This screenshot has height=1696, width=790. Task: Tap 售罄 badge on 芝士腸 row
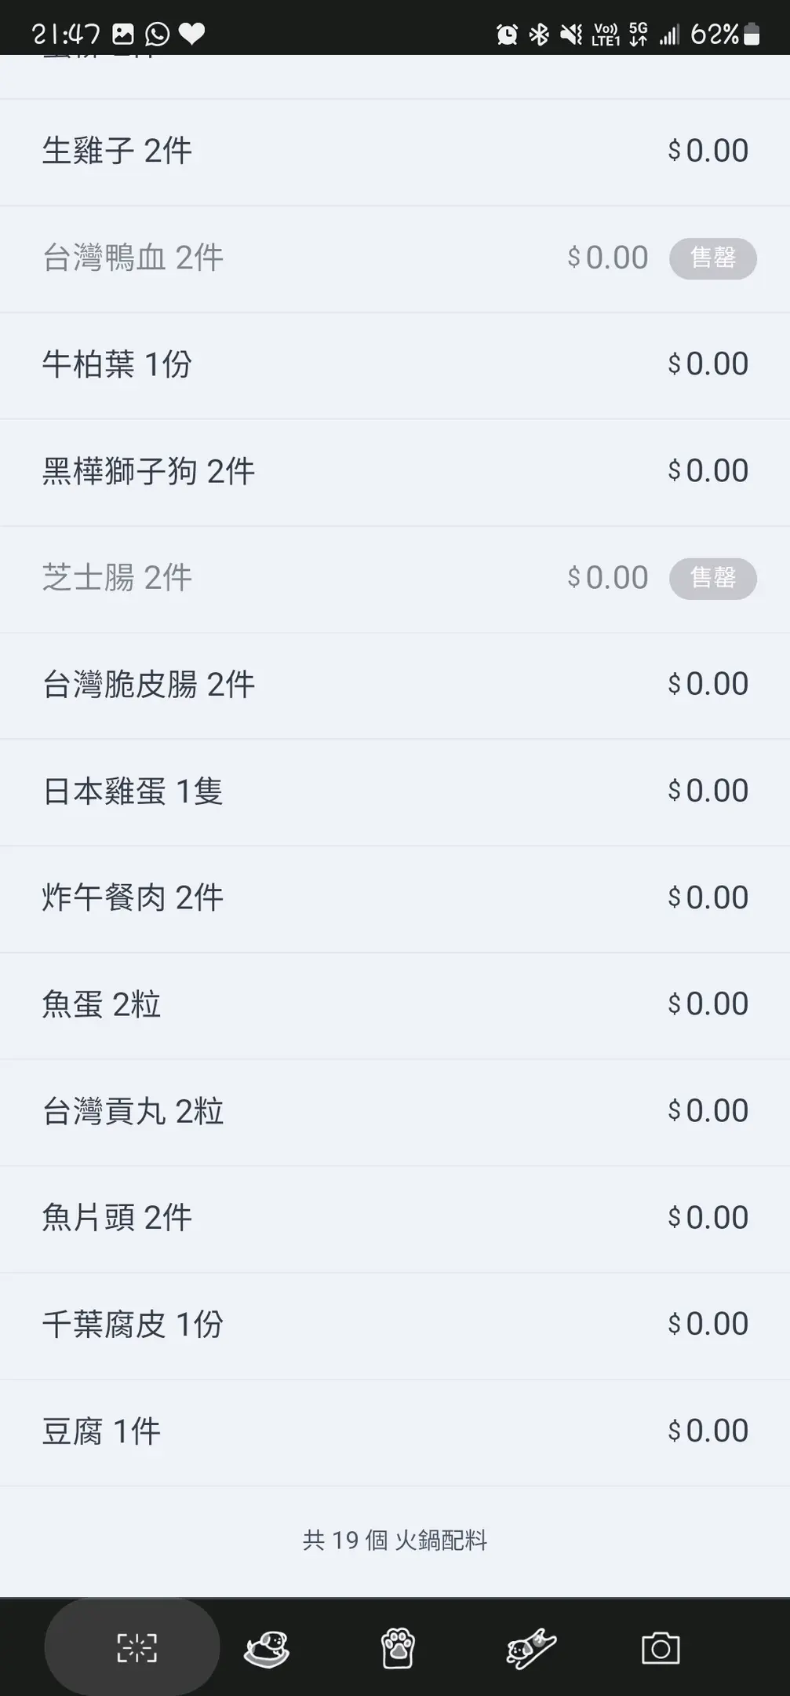click(712, 579)
